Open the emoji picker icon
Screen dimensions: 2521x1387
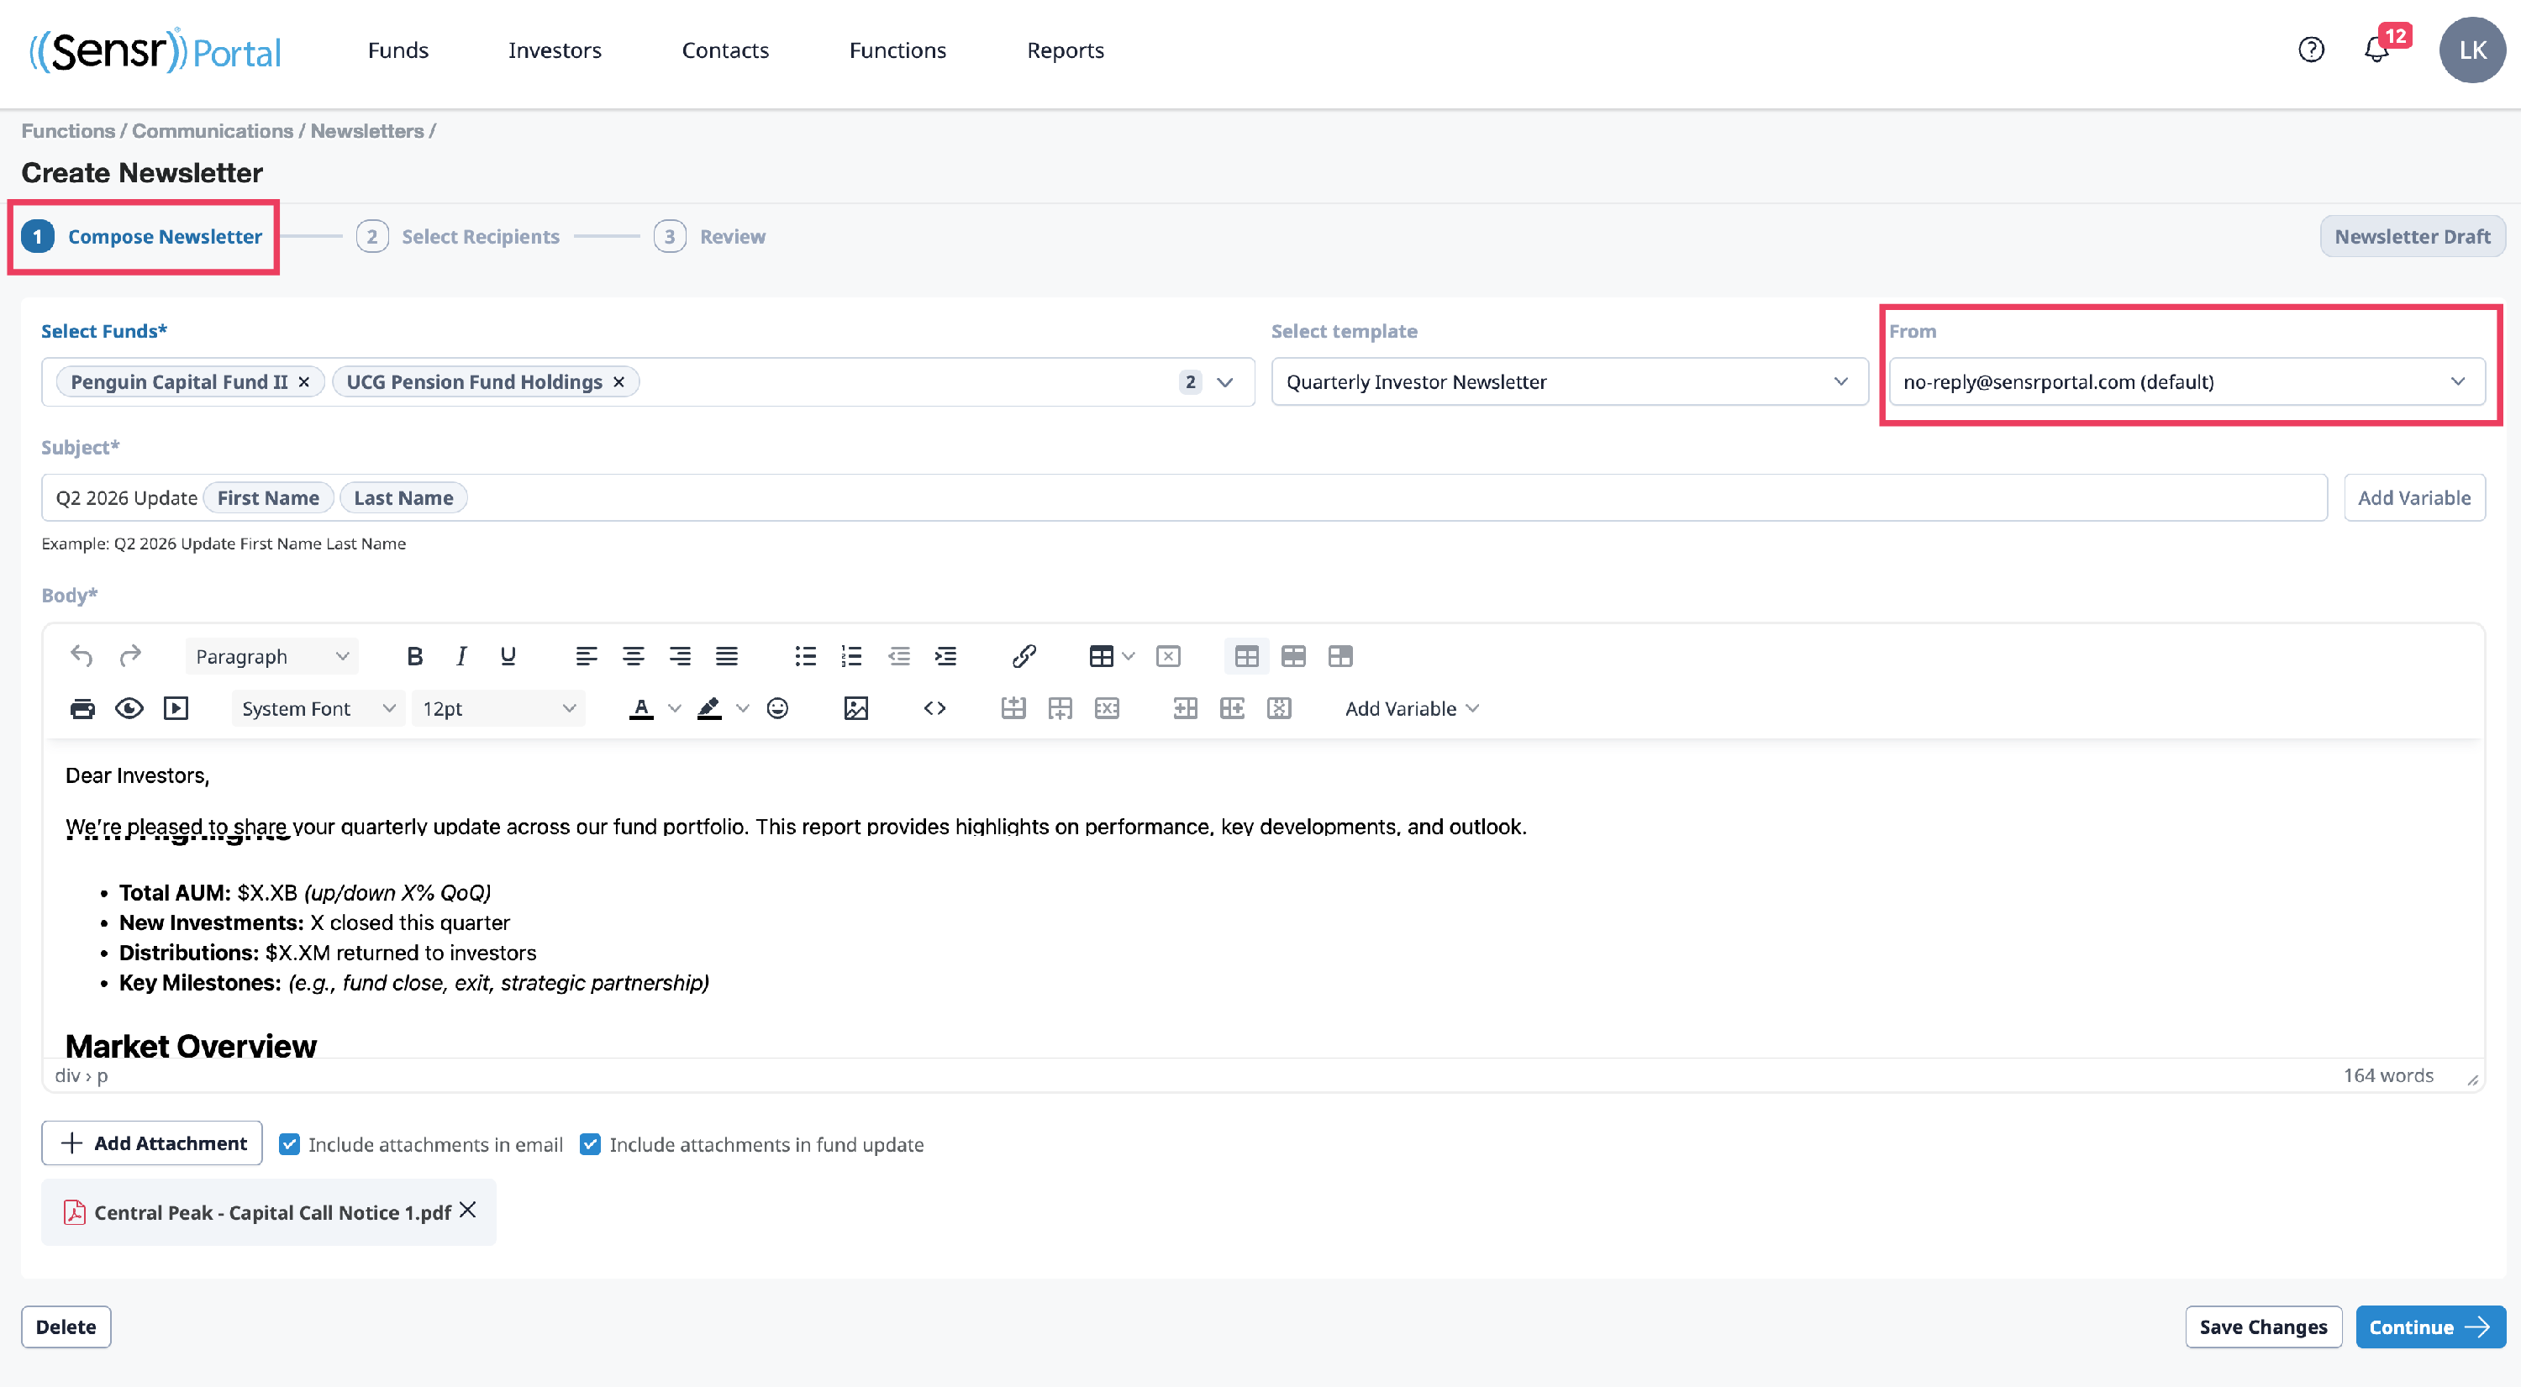click(x=778, y=708)
